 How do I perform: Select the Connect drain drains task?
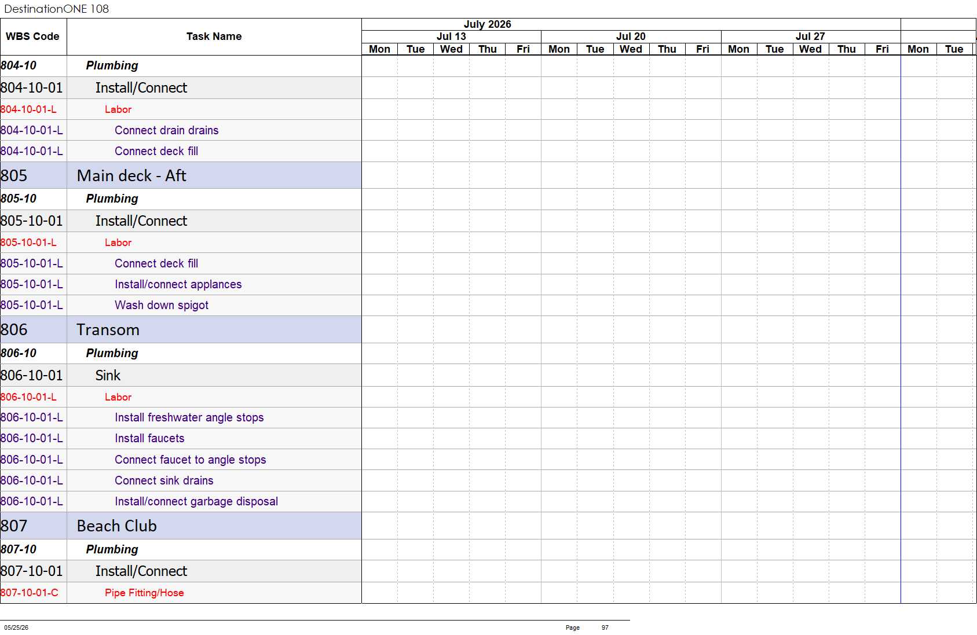pos(214,130)
